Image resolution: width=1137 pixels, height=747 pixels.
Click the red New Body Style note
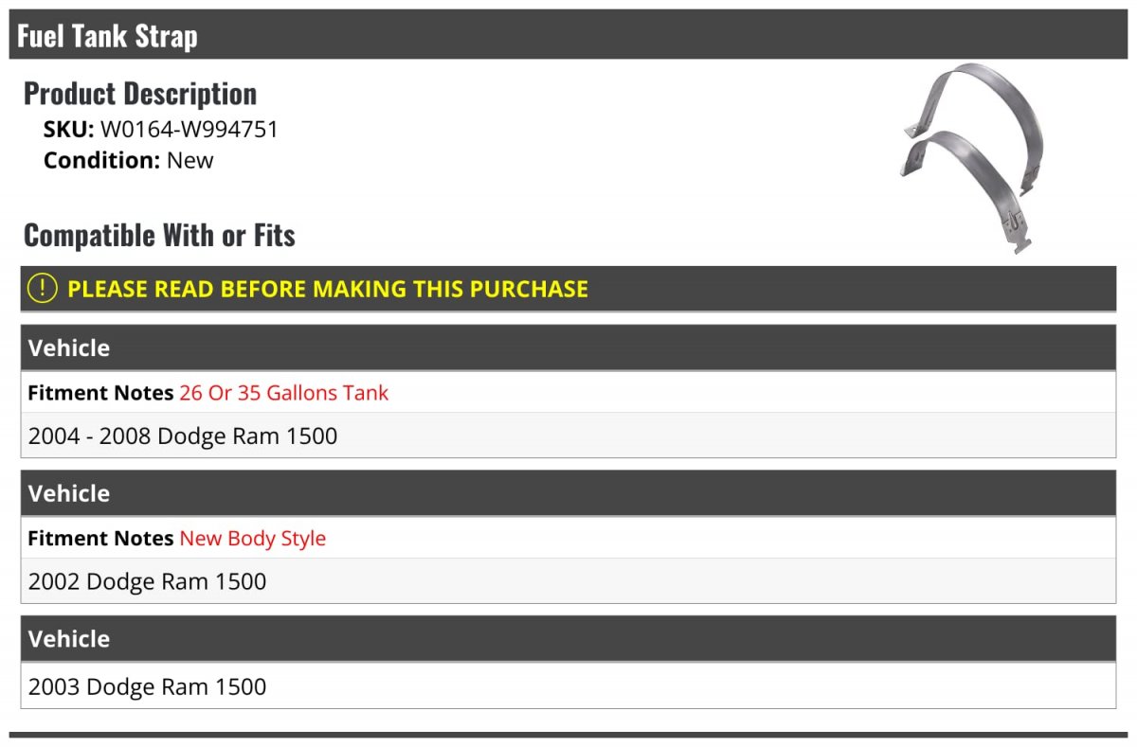pos(252,538)
